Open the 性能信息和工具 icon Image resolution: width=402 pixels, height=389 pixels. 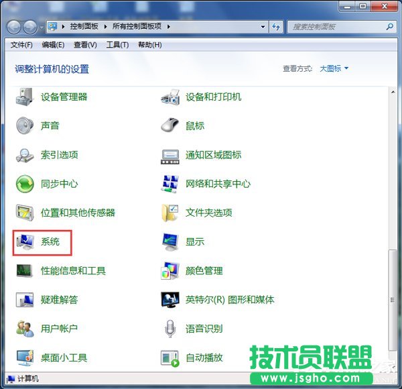[x=25, y=271]
